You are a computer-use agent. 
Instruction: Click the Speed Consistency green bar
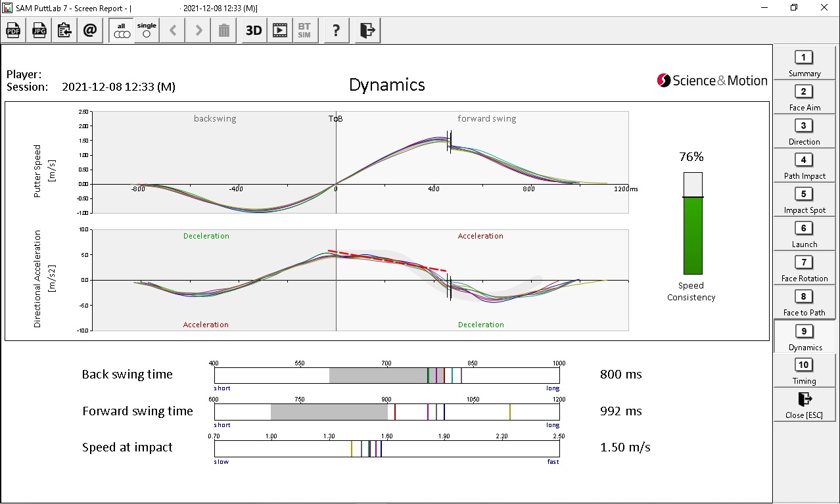coord(693,235)
